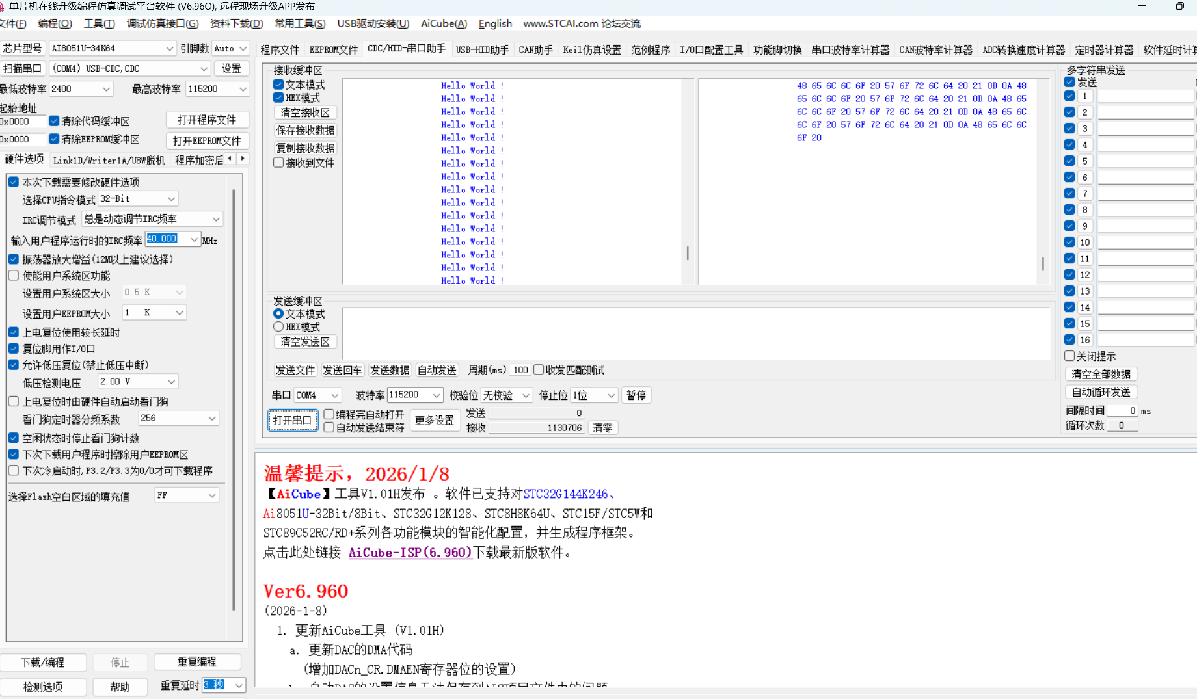The height and width of the screenshot is (699, 1197).
Task: Switch to the EEPROM文件 tab
Action: 333,49
